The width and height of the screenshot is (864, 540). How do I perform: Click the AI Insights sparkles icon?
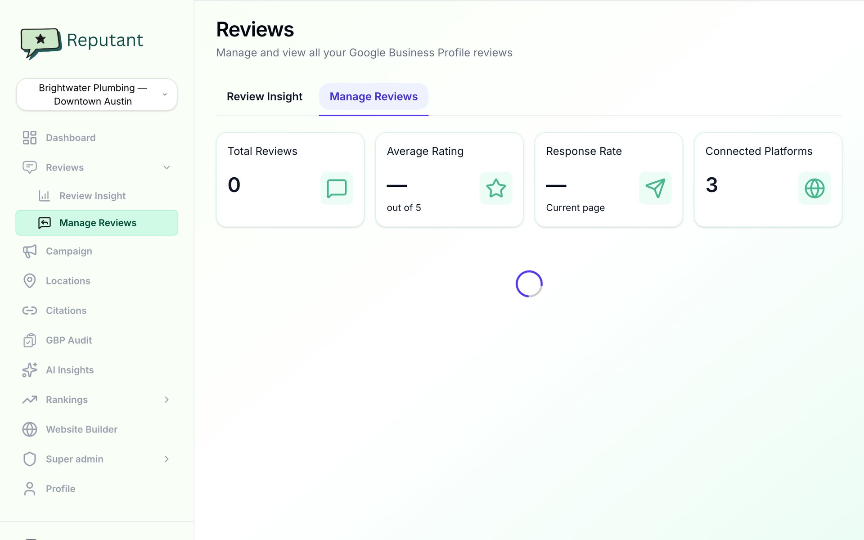pos(30,370)
